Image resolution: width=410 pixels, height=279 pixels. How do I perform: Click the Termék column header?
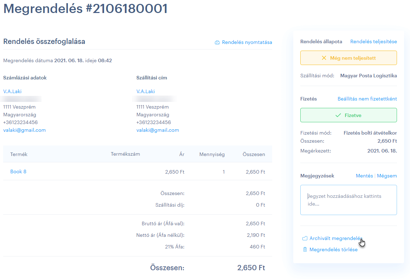(x=19, y=154)
